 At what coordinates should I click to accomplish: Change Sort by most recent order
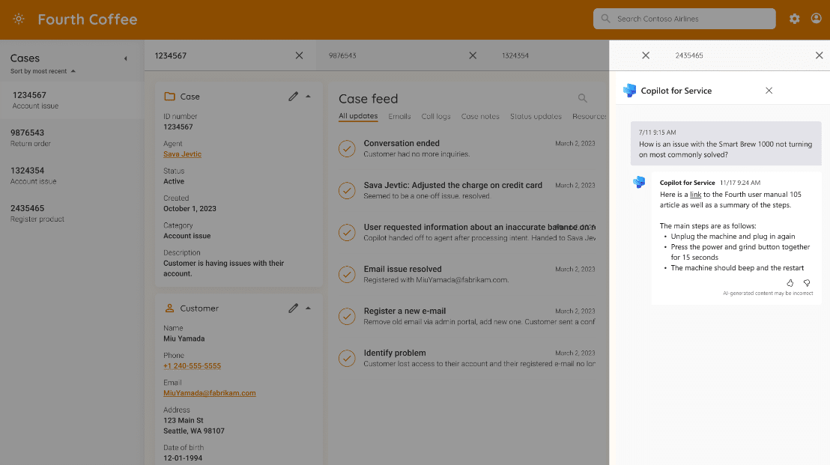click(x=43, y=71)
